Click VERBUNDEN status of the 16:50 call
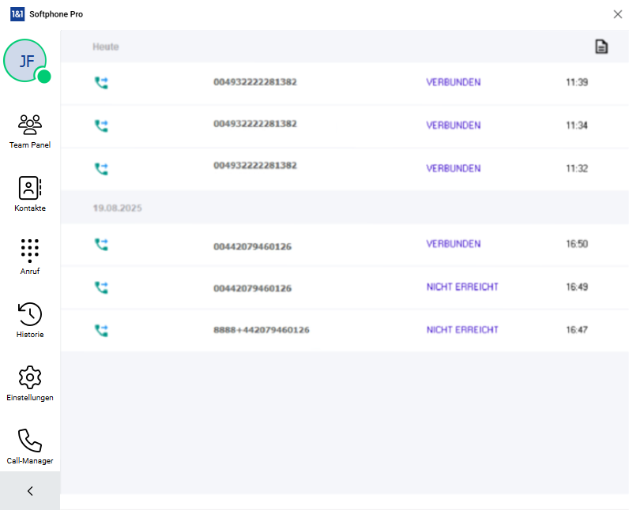Image resolution: width=629 pixels, height=510 pixels. [453, 245]
